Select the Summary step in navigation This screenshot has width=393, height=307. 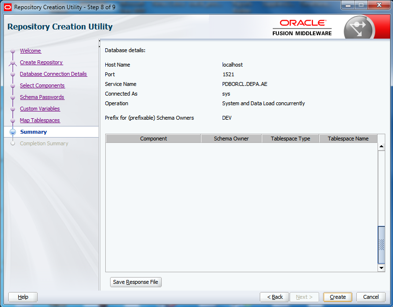[33, 132]
